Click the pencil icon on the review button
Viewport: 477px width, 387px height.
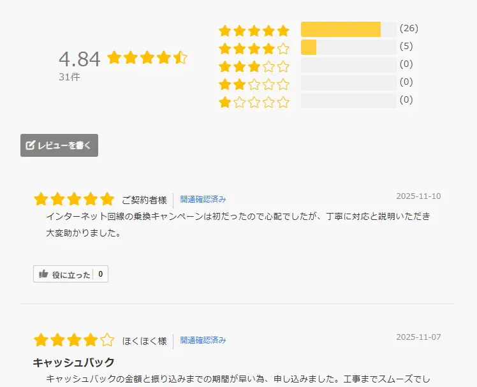click(30, 145)
